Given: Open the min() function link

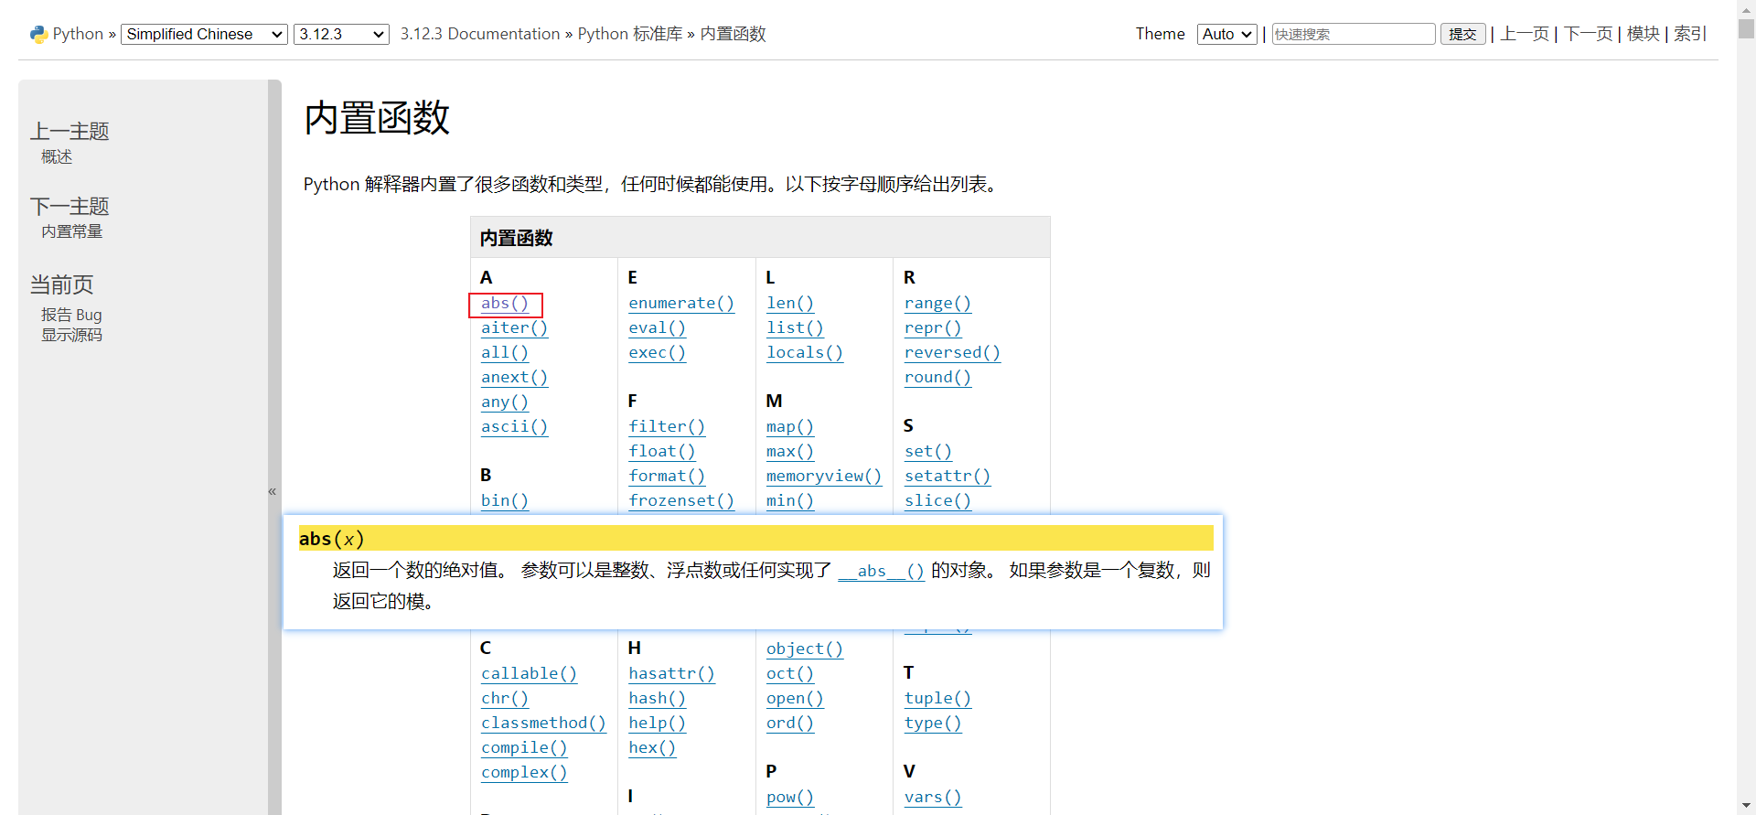Looking at the screenshot, I should coord(790,501).
